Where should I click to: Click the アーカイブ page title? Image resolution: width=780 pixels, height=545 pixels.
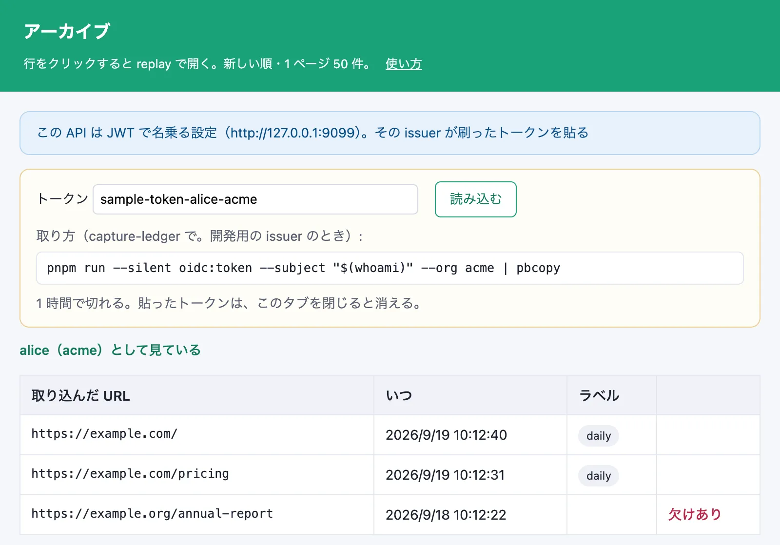click(67, 31)
